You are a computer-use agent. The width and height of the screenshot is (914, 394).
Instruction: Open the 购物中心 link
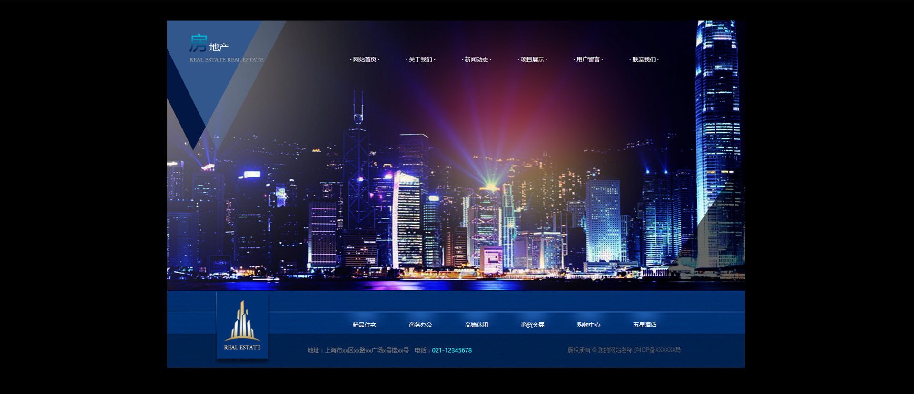pyautogui.click(x=588, y=325)
